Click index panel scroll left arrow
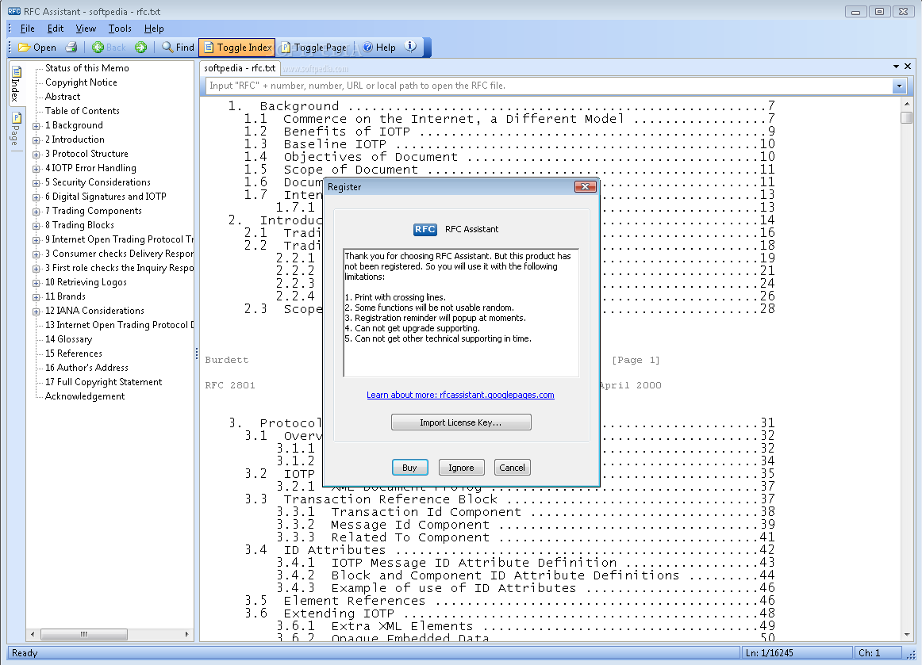 (33, 634)
